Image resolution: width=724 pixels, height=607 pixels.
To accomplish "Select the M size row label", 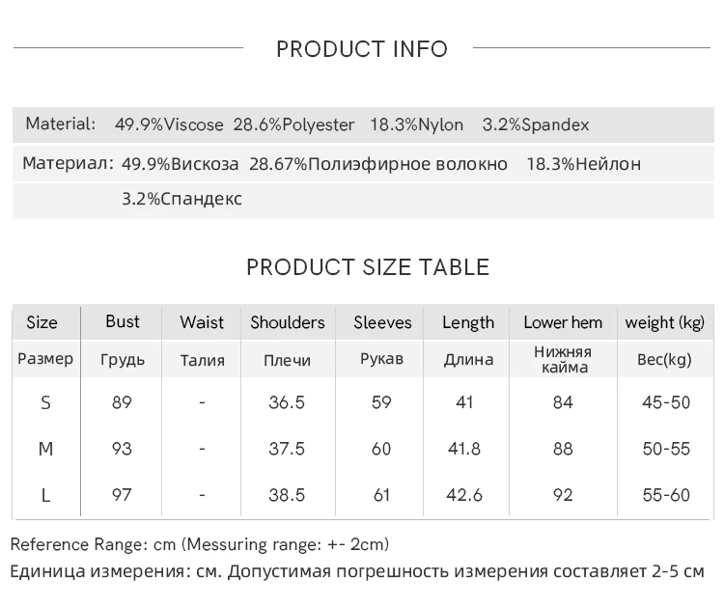I will pos(45,449).
